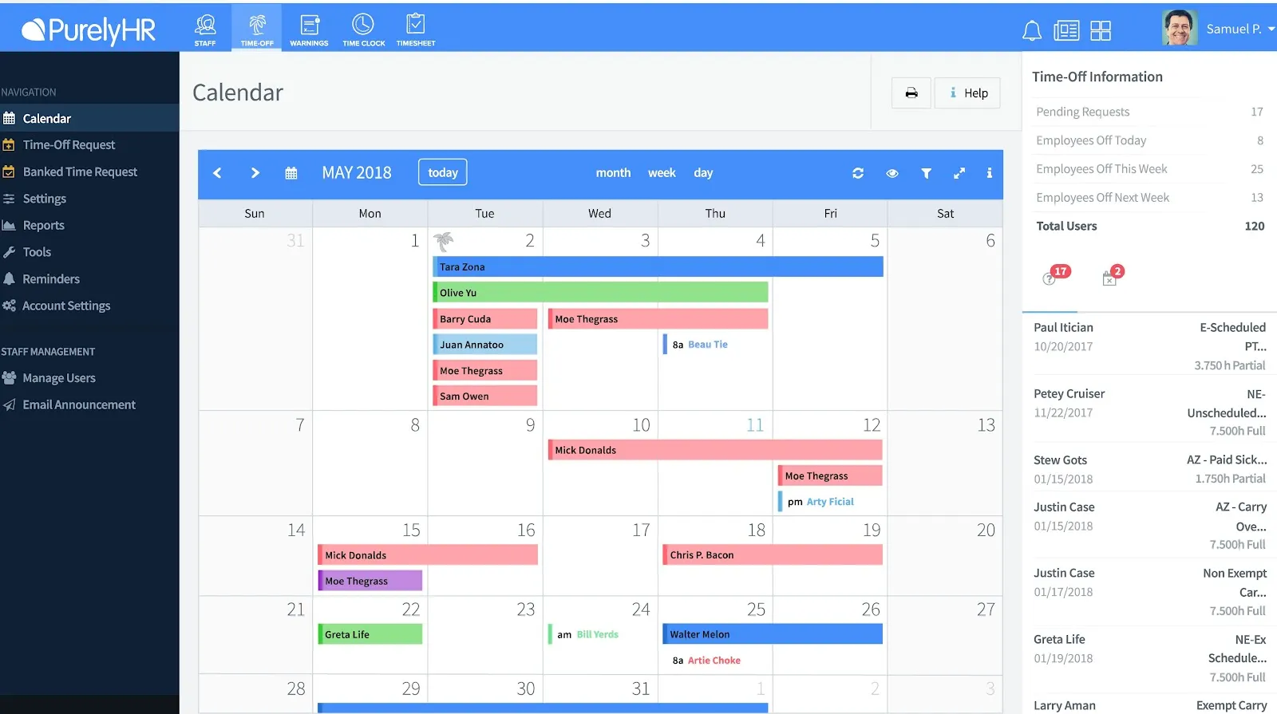This screenshot has height=714, width=1277.
Task: Open the Time Clock module
Action: pos(363,30)
